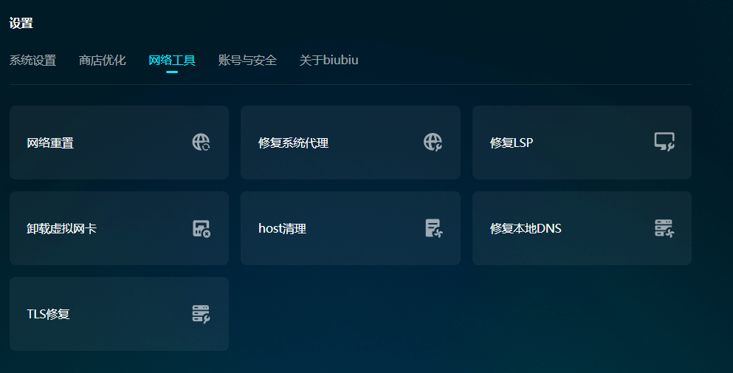
Task: Open the 关于biubiu tab
Action: pos(328,61)
